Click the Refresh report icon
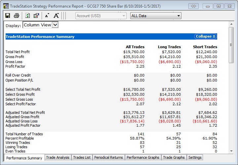This screenshot has width=238, height=165. tap(27, 16)
